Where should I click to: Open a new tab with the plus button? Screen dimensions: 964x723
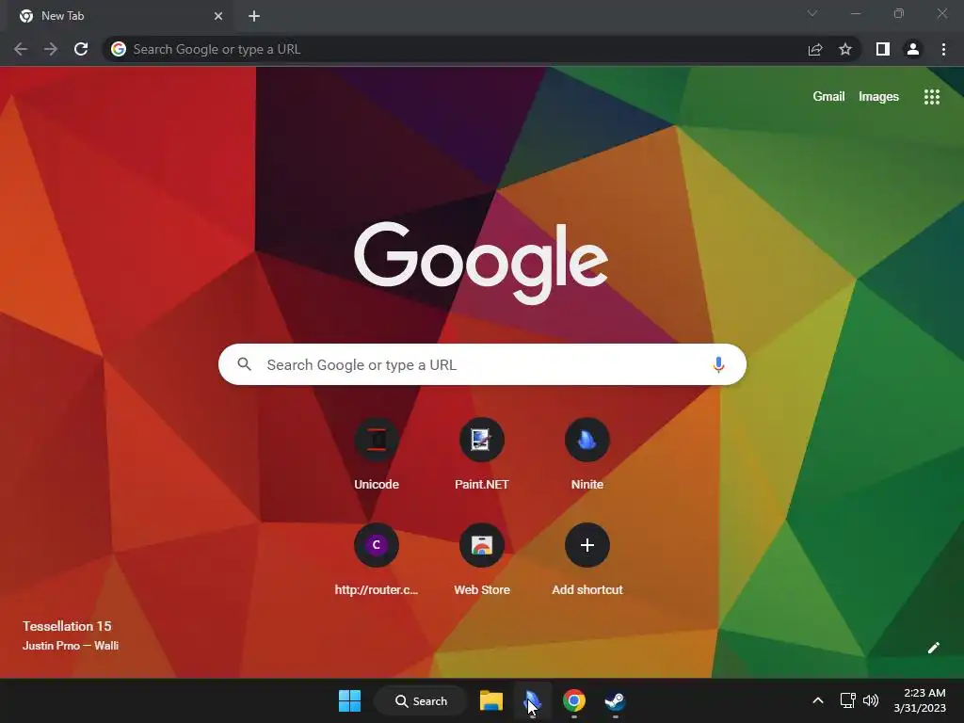coord(254,16)
